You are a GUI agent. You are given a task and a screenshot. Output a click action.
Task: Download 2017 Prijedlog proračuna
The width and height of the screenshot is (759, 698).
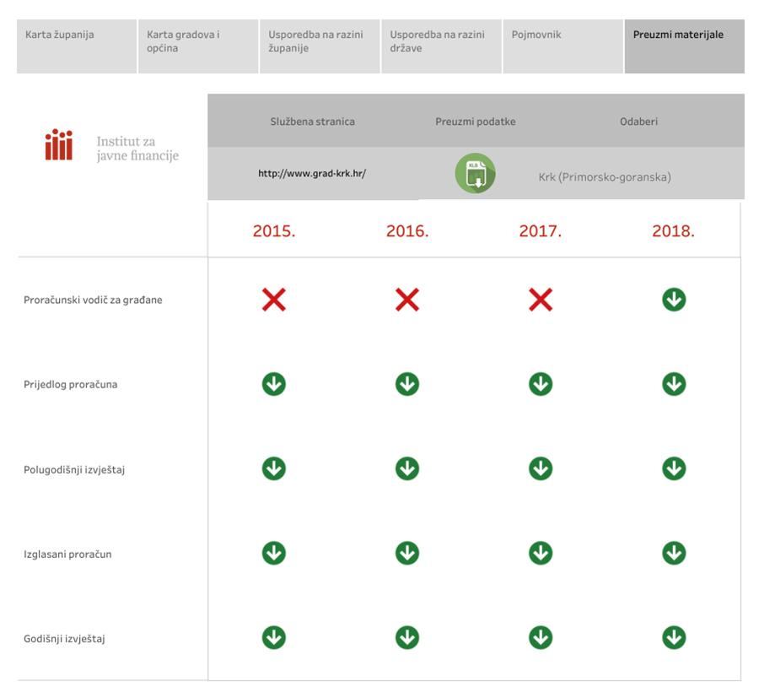(540, 384)
